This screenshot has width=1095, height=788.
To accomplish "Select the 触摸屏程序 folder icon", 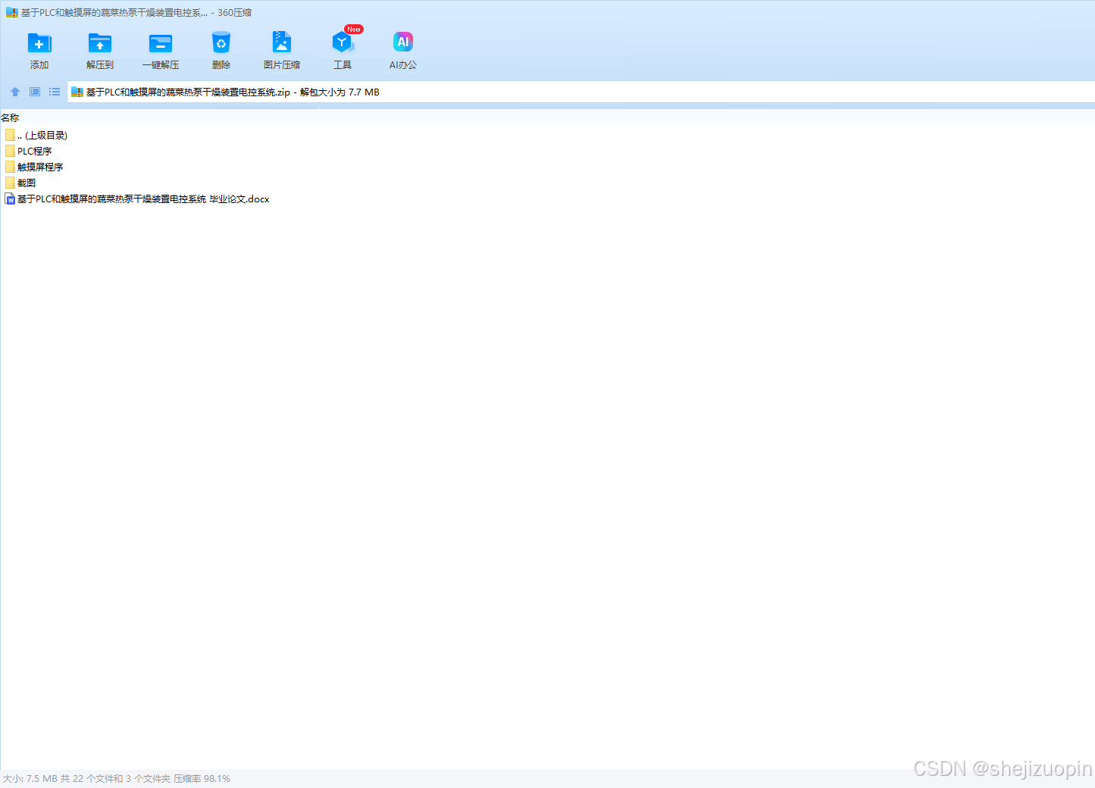I will [10, 167].
